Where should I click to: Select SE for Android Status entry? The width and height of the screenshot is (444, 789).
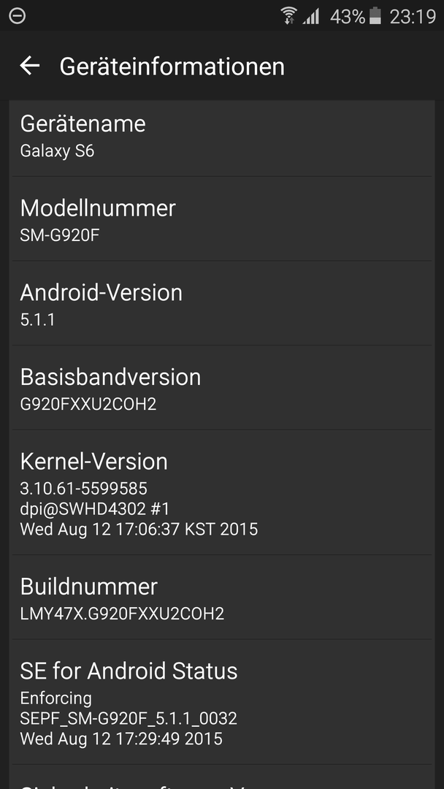coord(222,702)
